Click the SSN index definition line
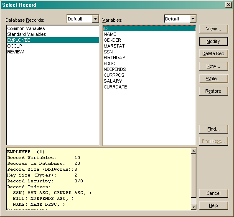Image resolution: width=234 pixels, height=217 pixels. 52,193
